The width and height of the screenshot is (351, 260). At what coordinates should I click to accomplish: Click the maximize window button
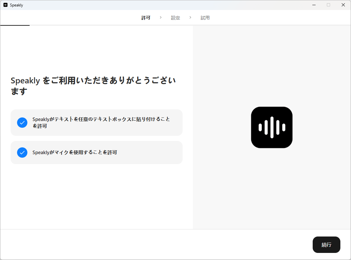328,5
